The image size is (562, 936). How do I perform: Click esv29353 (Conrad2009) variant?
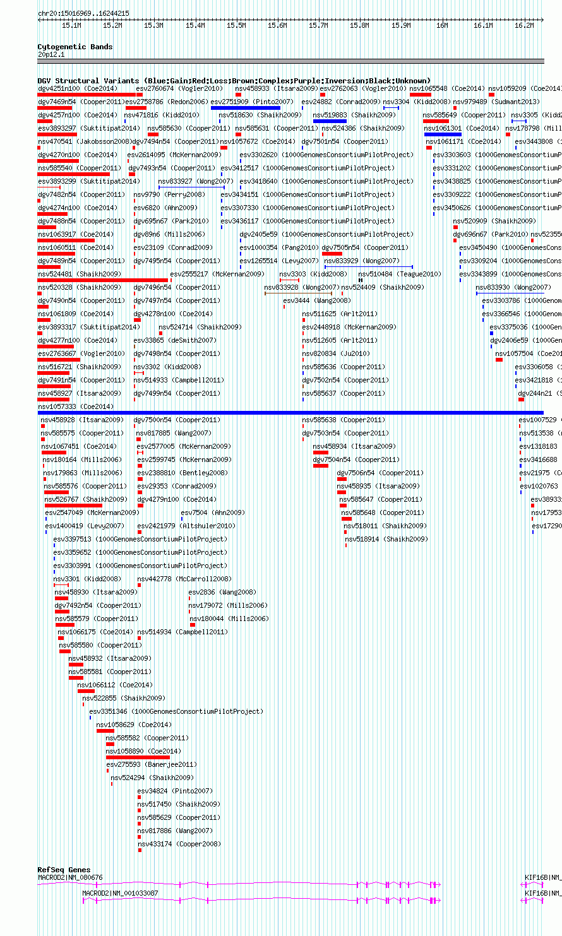point(177,487)
